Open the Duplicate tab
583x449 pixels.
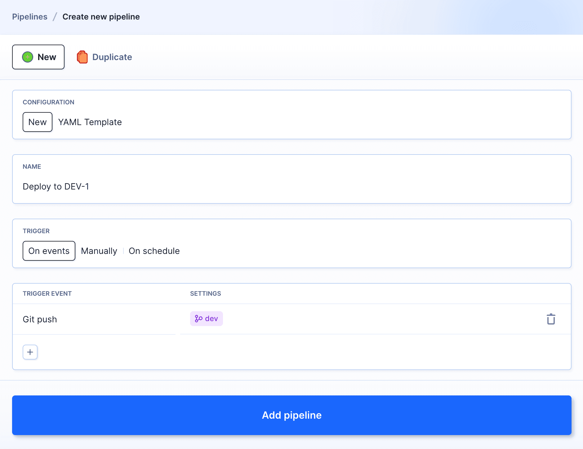pos(112,57)
